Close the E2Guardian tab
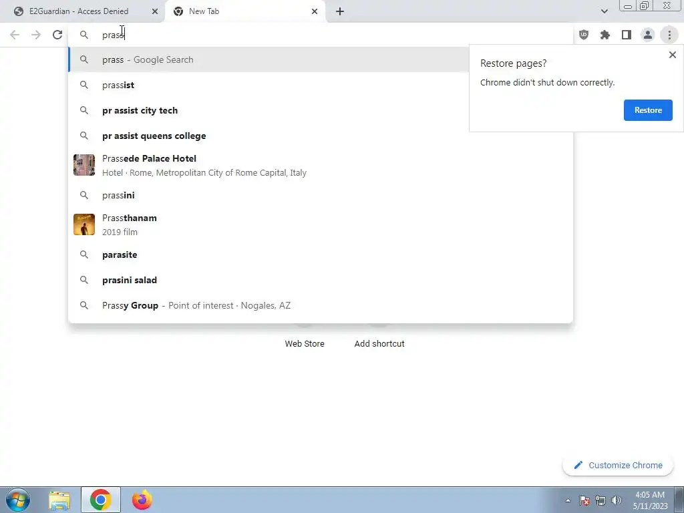Viewport: 684px width, 513px height. pos(155,11)
